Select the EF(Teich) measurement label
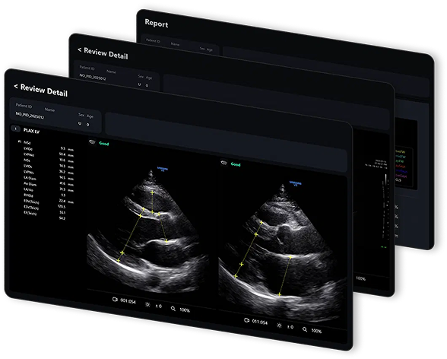Image resolution: width=447 pixels, height=359 pixels. (x=30, y=213)
